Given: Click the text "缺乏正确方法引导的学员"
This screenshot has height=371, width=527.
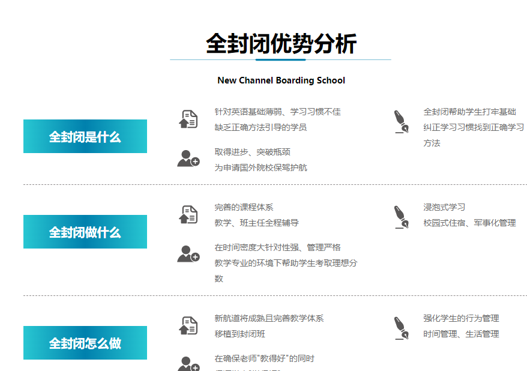Looking at the screenshot, I should click(x=260, y=127).
